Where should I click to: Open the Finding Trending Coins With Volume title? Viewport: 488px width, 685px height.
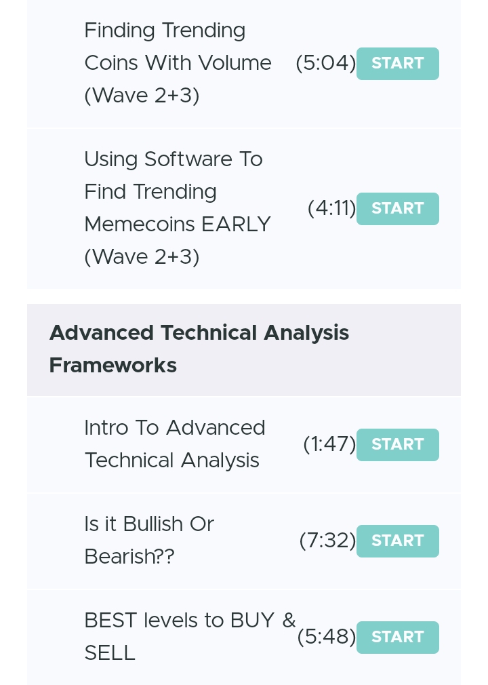coord(178,63)
